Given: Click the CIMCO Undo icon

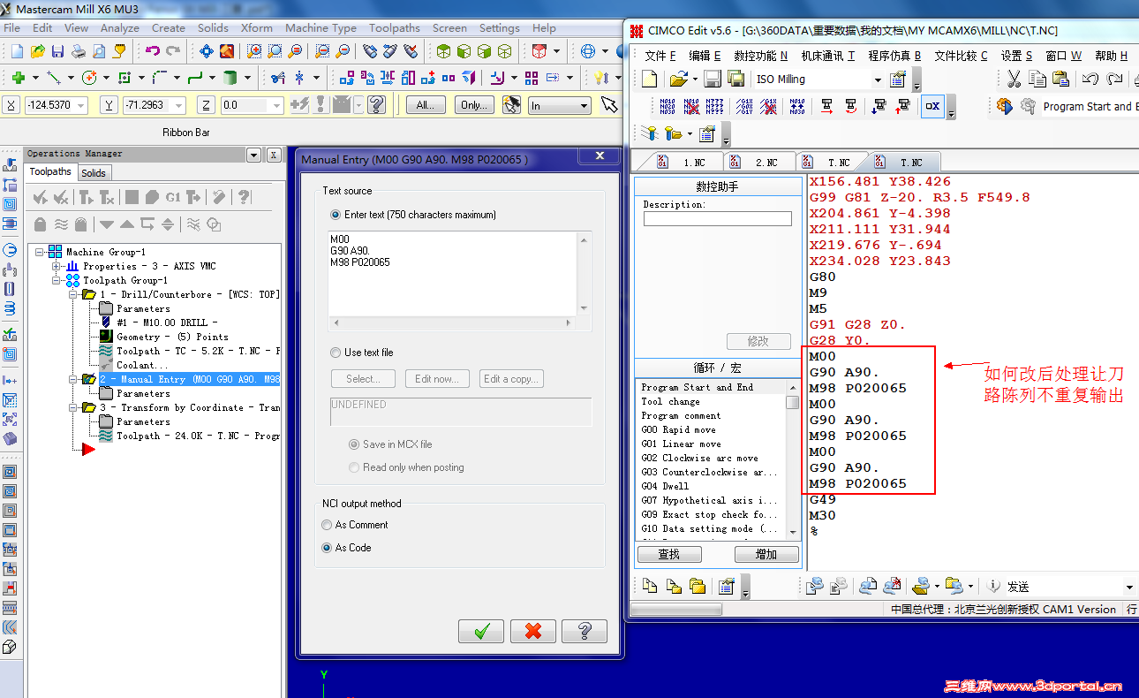Looking at the screenshot, I should point(1090,80).
